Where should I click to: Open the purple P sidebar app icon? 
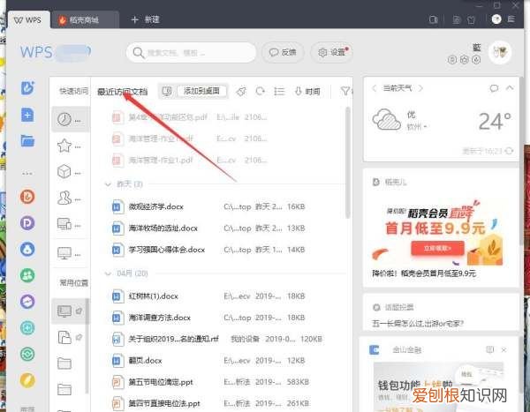[27, 223]
